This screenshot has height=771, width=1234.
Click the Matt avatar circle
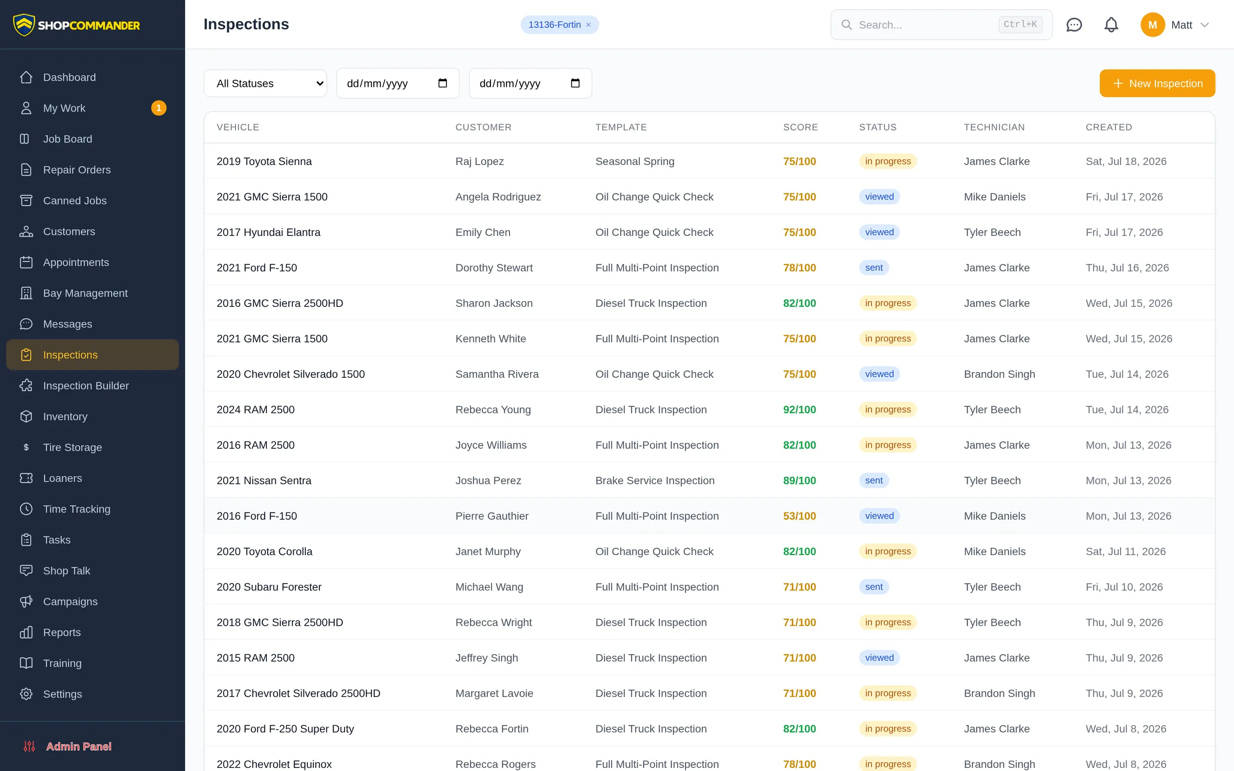click(x=1153, y=25)
